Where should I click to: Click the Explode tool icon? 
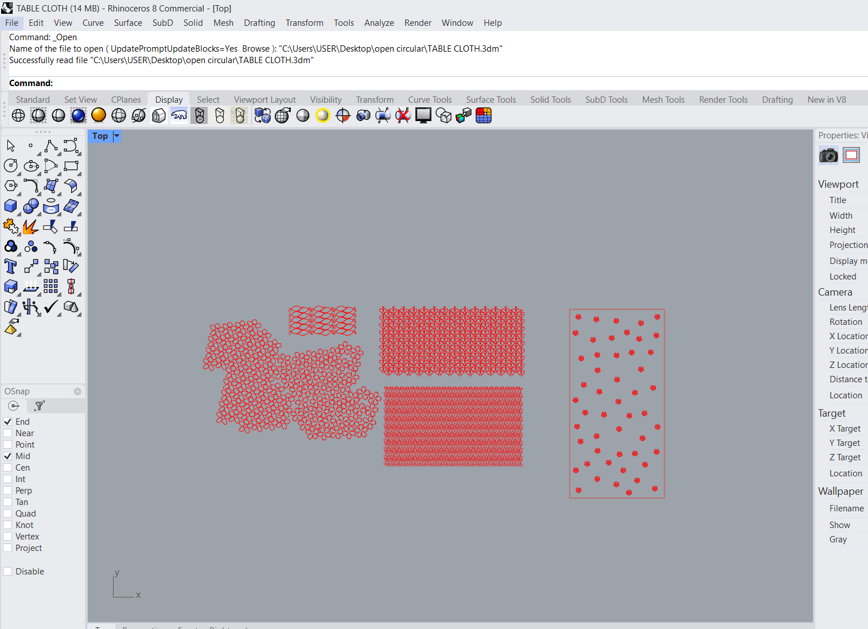pyautogui.click(x=31, y=227)
